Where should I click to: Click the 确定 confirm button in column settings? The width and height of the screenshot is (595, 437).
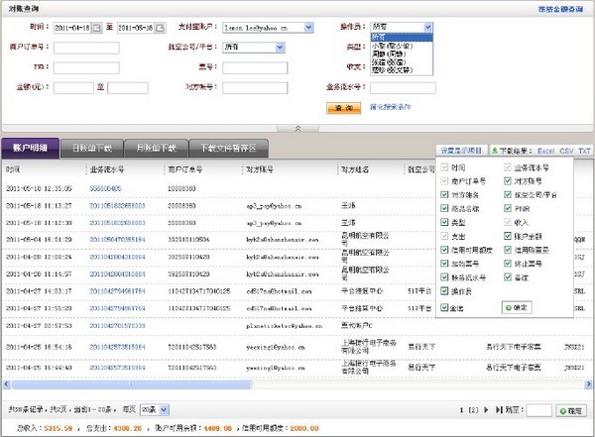pyautogui.click(x=517, y=308)
